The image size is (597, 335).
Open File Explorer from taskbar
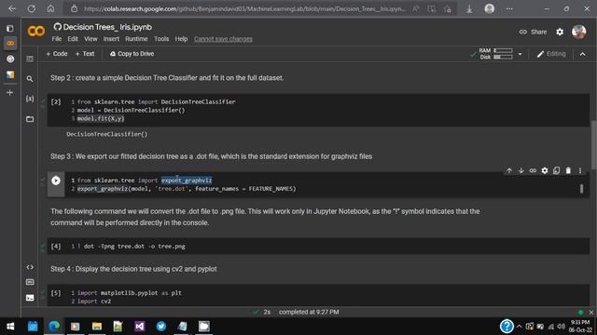[x=97, y=327]
